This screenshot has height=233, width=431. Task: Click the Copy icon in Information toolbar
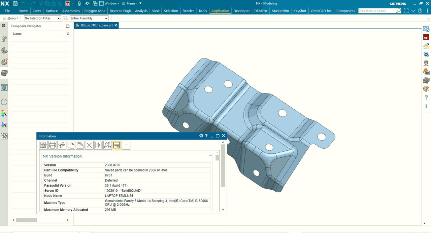[x=71, y=145]
